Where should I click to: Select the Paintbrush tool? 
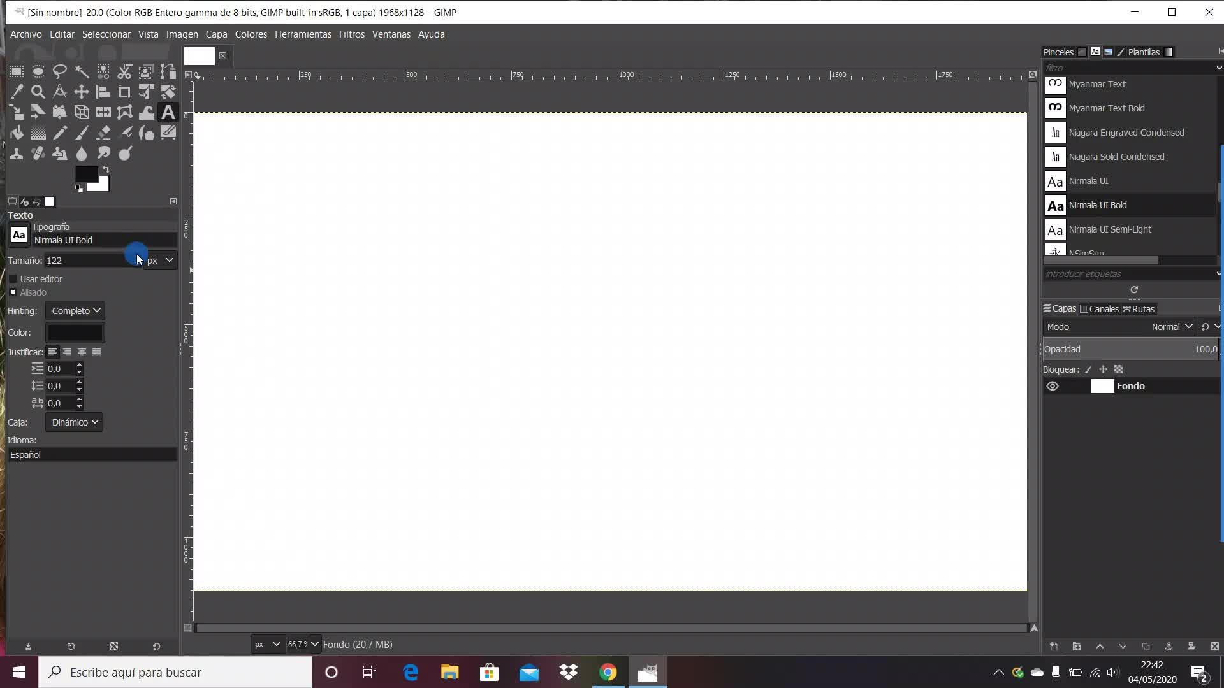82,133
